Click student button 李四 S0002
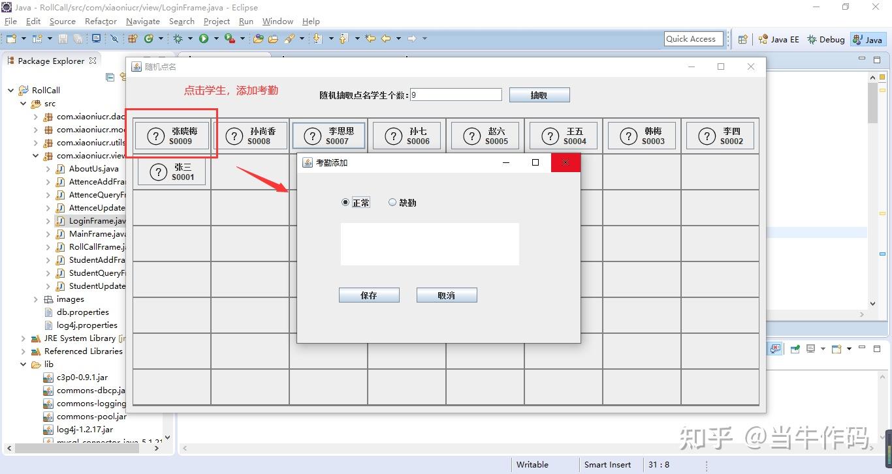The width and height of the screenshot is (892, 474). pos(720,136)
